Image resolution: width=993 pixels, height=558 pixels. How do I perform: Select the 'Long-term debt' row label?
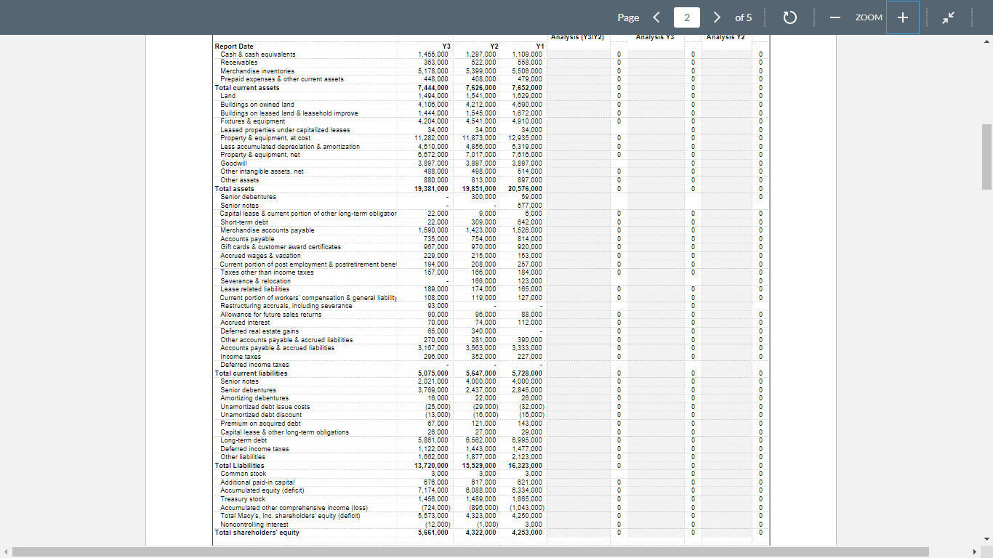[244, 440]
